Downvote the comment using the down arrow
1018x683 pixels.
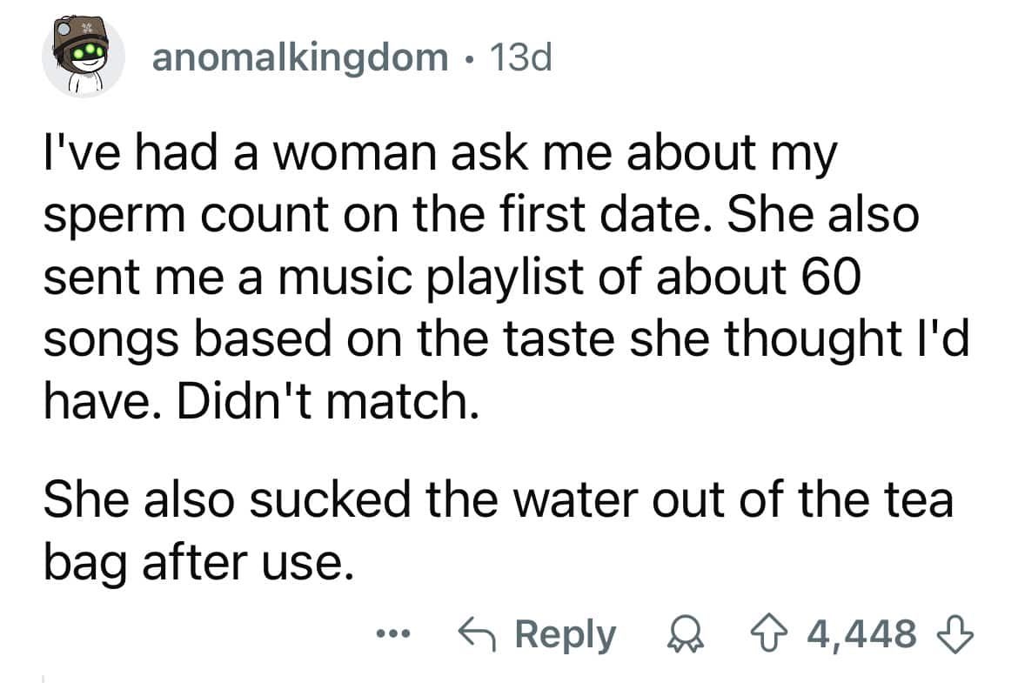coord(953,634)
